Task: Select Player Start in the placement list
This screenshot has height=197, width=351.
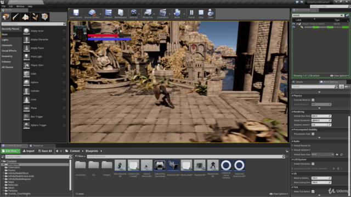Action: [44, 65]
